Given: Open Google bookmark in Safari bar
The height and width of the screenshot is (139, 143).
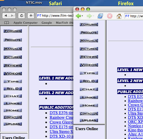Looking at the screenshot, I should [47, 23].
